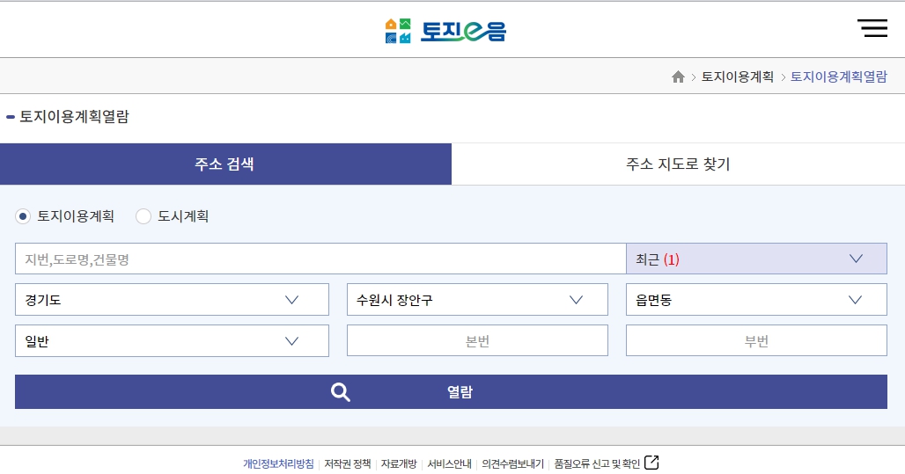Go to home via breadcrumb house icon
Viewport: 905px width, 474px height.
coord(678,77)
